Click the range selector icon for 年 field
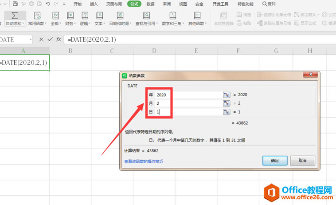 (227, 95)
